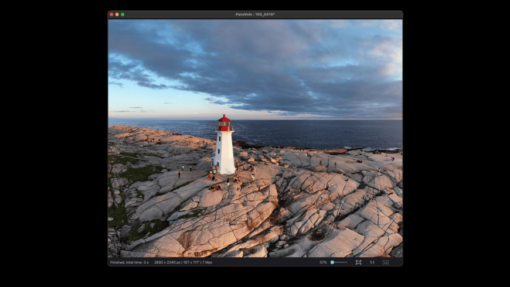Close the PanoVolo window
The width and height of the screenshot is (510, 287).
(x=111, y=14)
